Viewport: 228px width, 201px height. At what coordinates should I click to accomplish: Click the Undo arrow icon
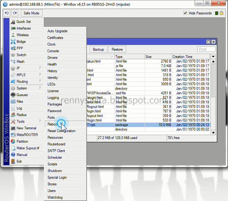7,13
